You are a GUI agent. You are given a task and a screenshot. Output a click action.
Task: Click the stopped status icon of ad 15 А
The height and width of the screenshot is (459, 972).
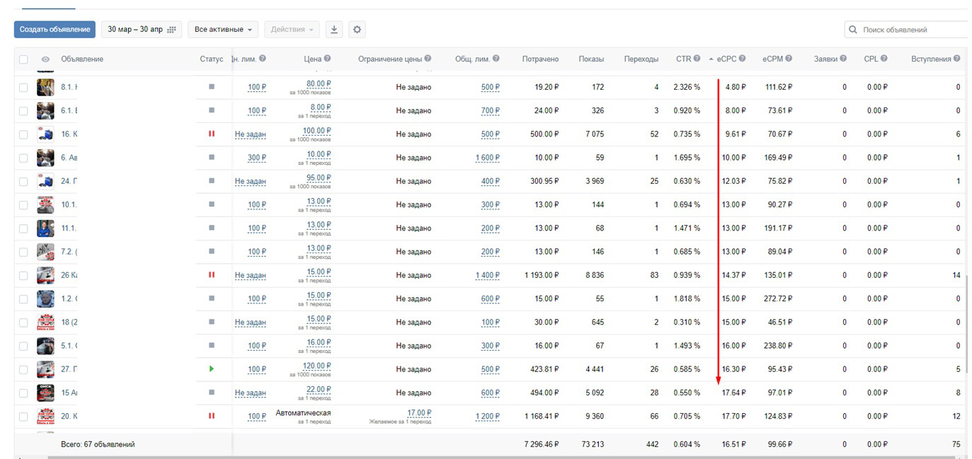(211, 393)
